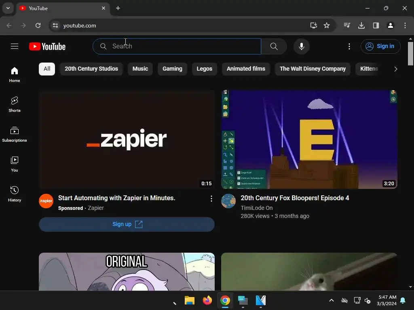Click the Chrome address bar URL
Screen dimensions: 414x310
pos(80,25)
